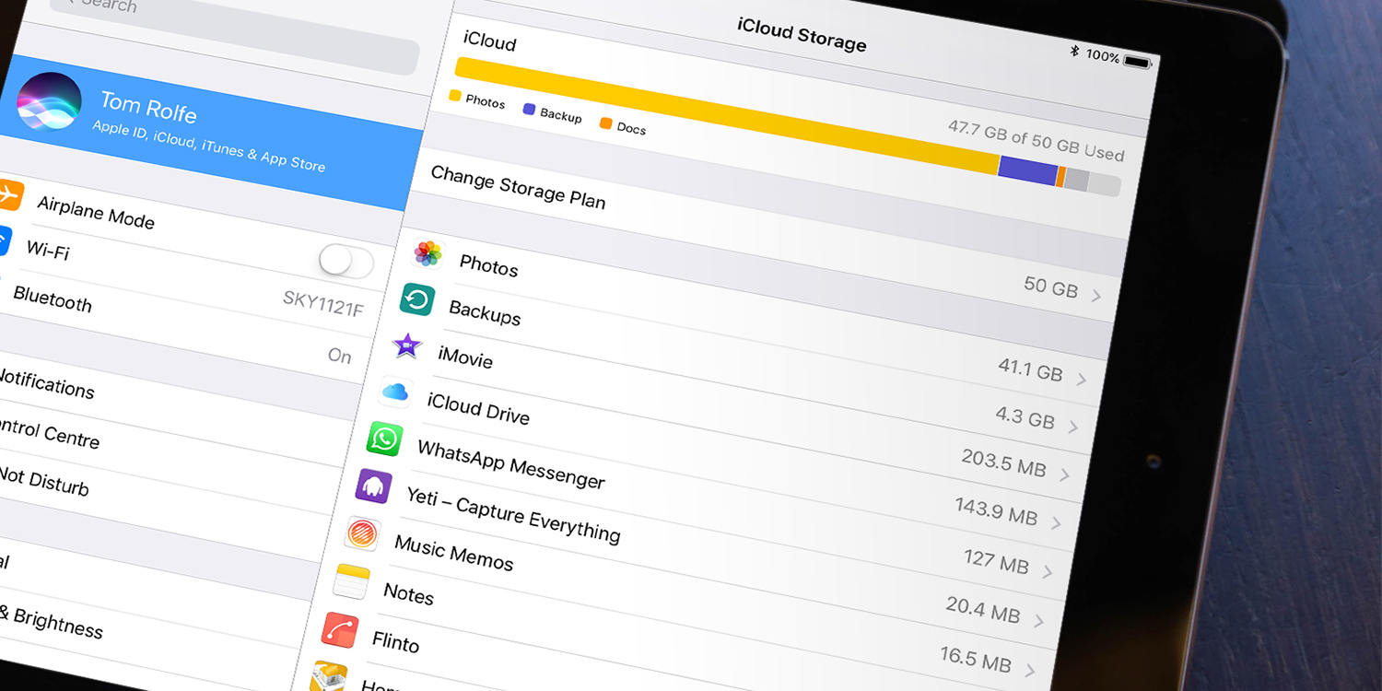Open the Photos storage row label
The image size is (1382, 691).
[x=488, y=265]
